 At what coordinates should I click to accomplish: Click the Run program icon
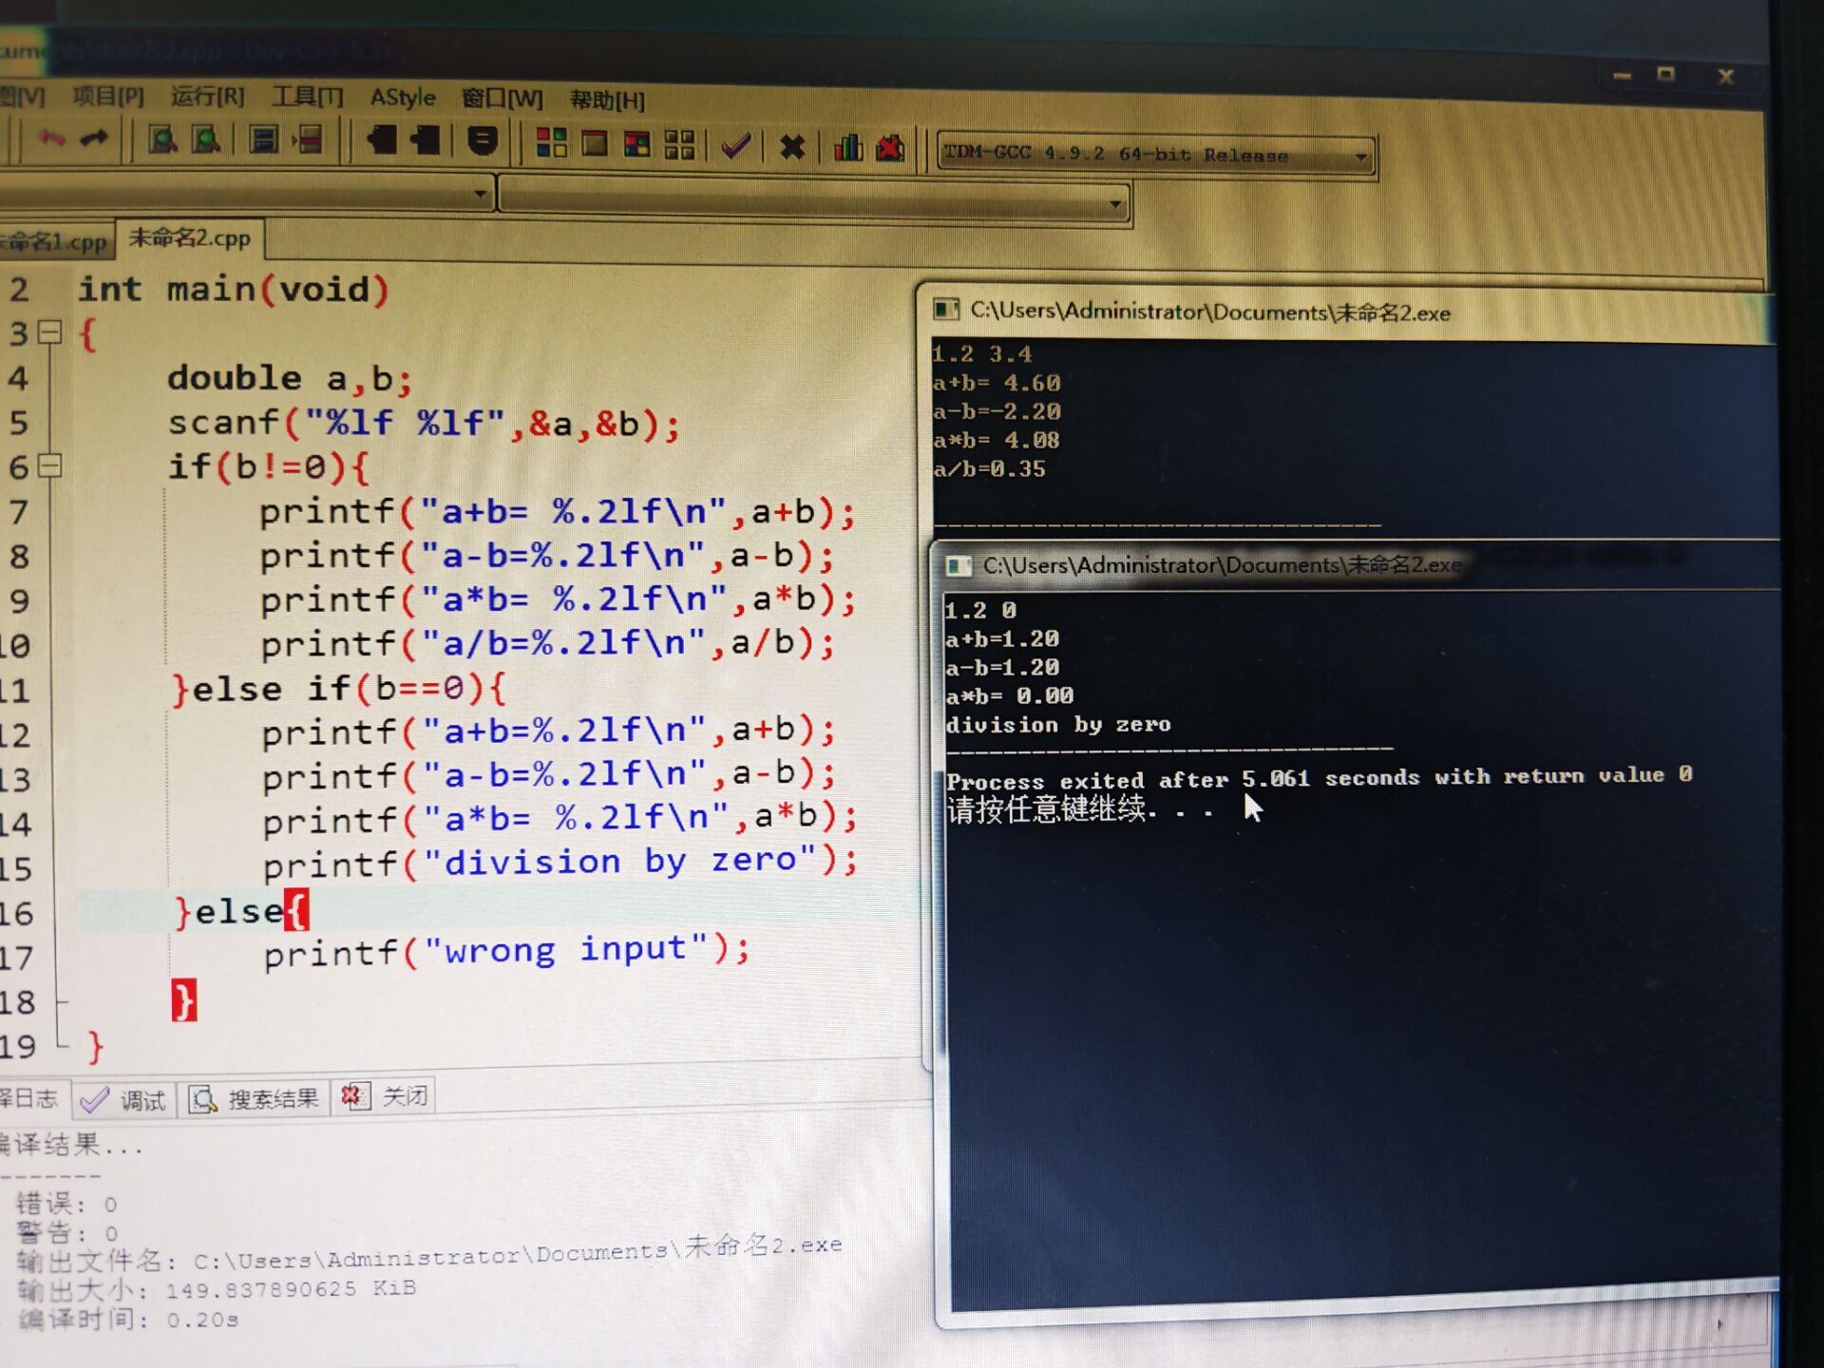[595, 144]
